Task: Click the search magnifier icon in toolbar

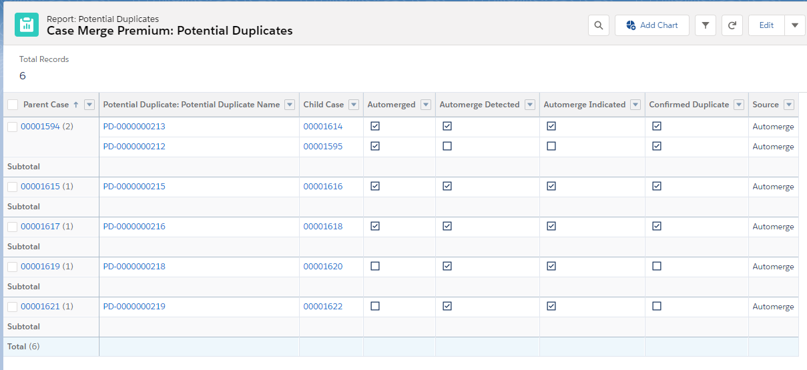Action: 599,25
